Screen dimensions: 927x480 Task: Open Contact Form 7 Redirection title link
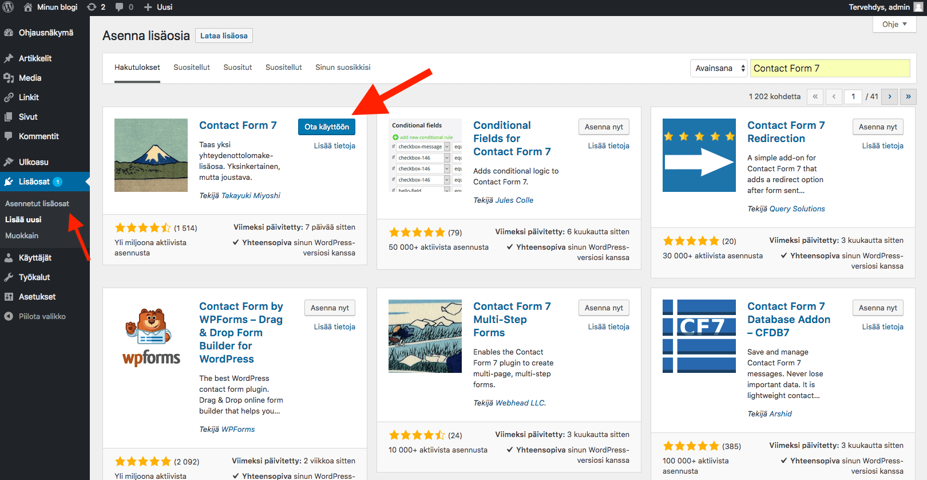(786, 132)
